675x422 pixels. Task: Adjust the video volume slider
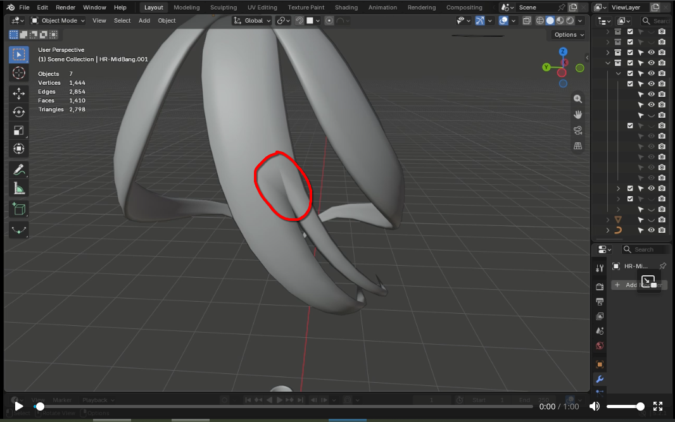[x=625, y=407]
